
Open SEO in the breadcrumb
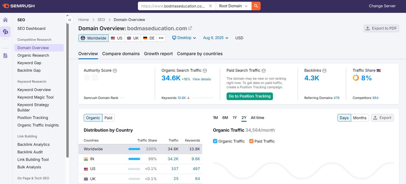pos(101,20)
